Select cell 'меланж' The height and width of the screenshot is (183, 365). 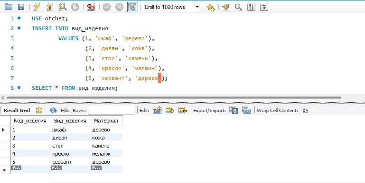pos(107,154)
